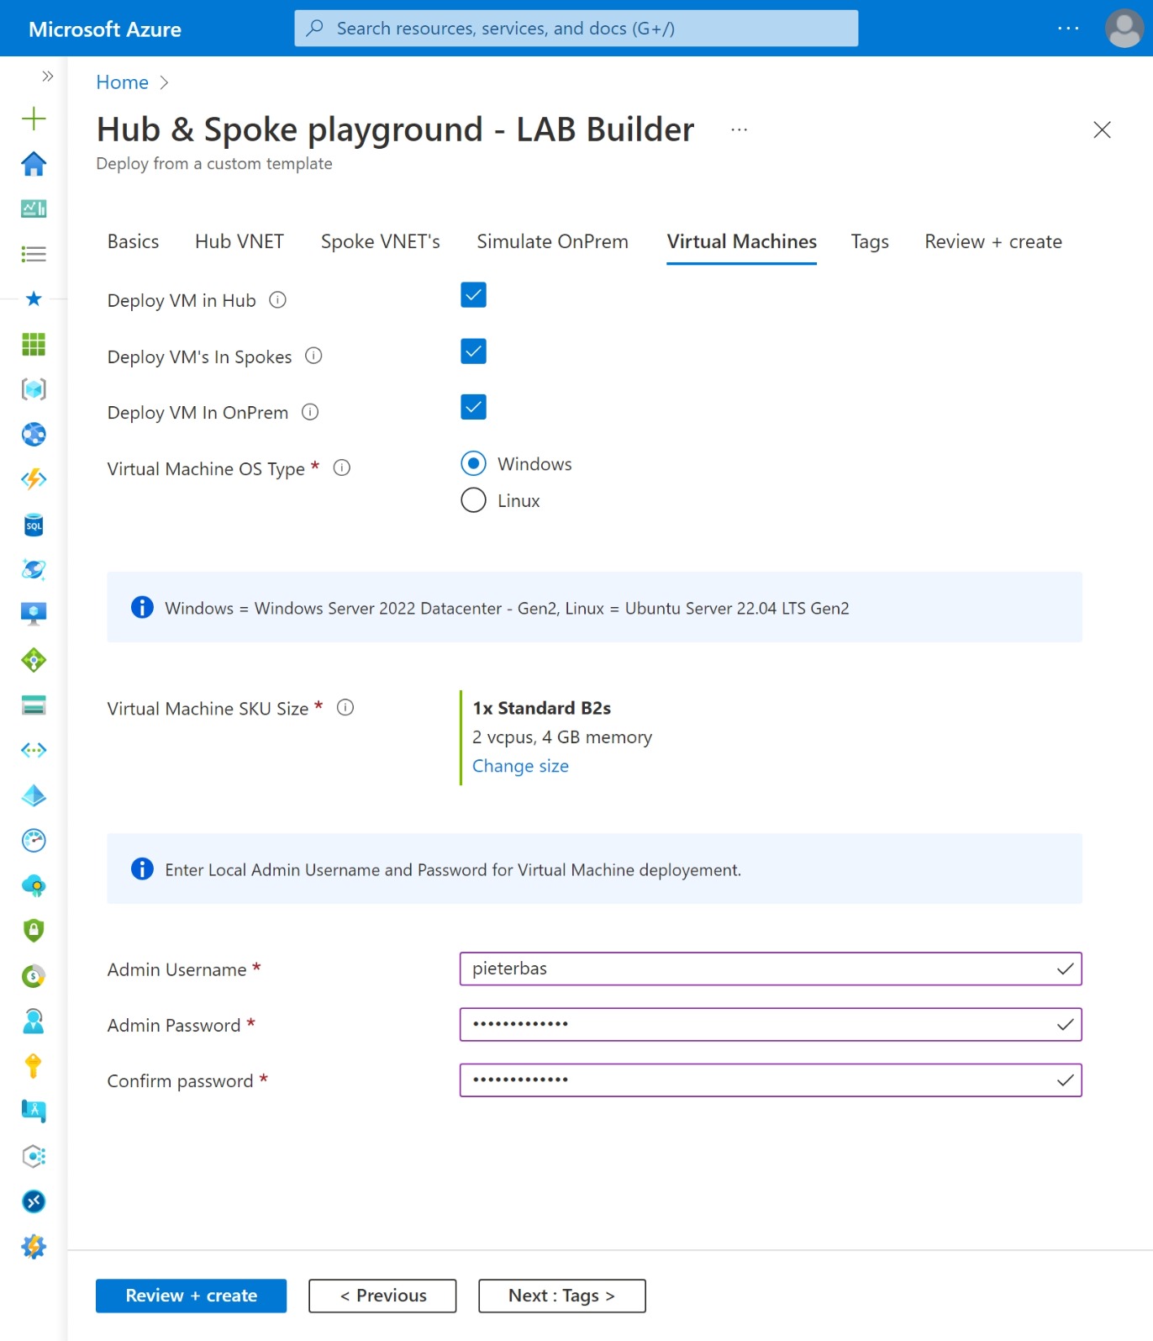The image size is (1153, 1341).
Task: Select the Virtual Machines tab
Action: pos(741,242)
